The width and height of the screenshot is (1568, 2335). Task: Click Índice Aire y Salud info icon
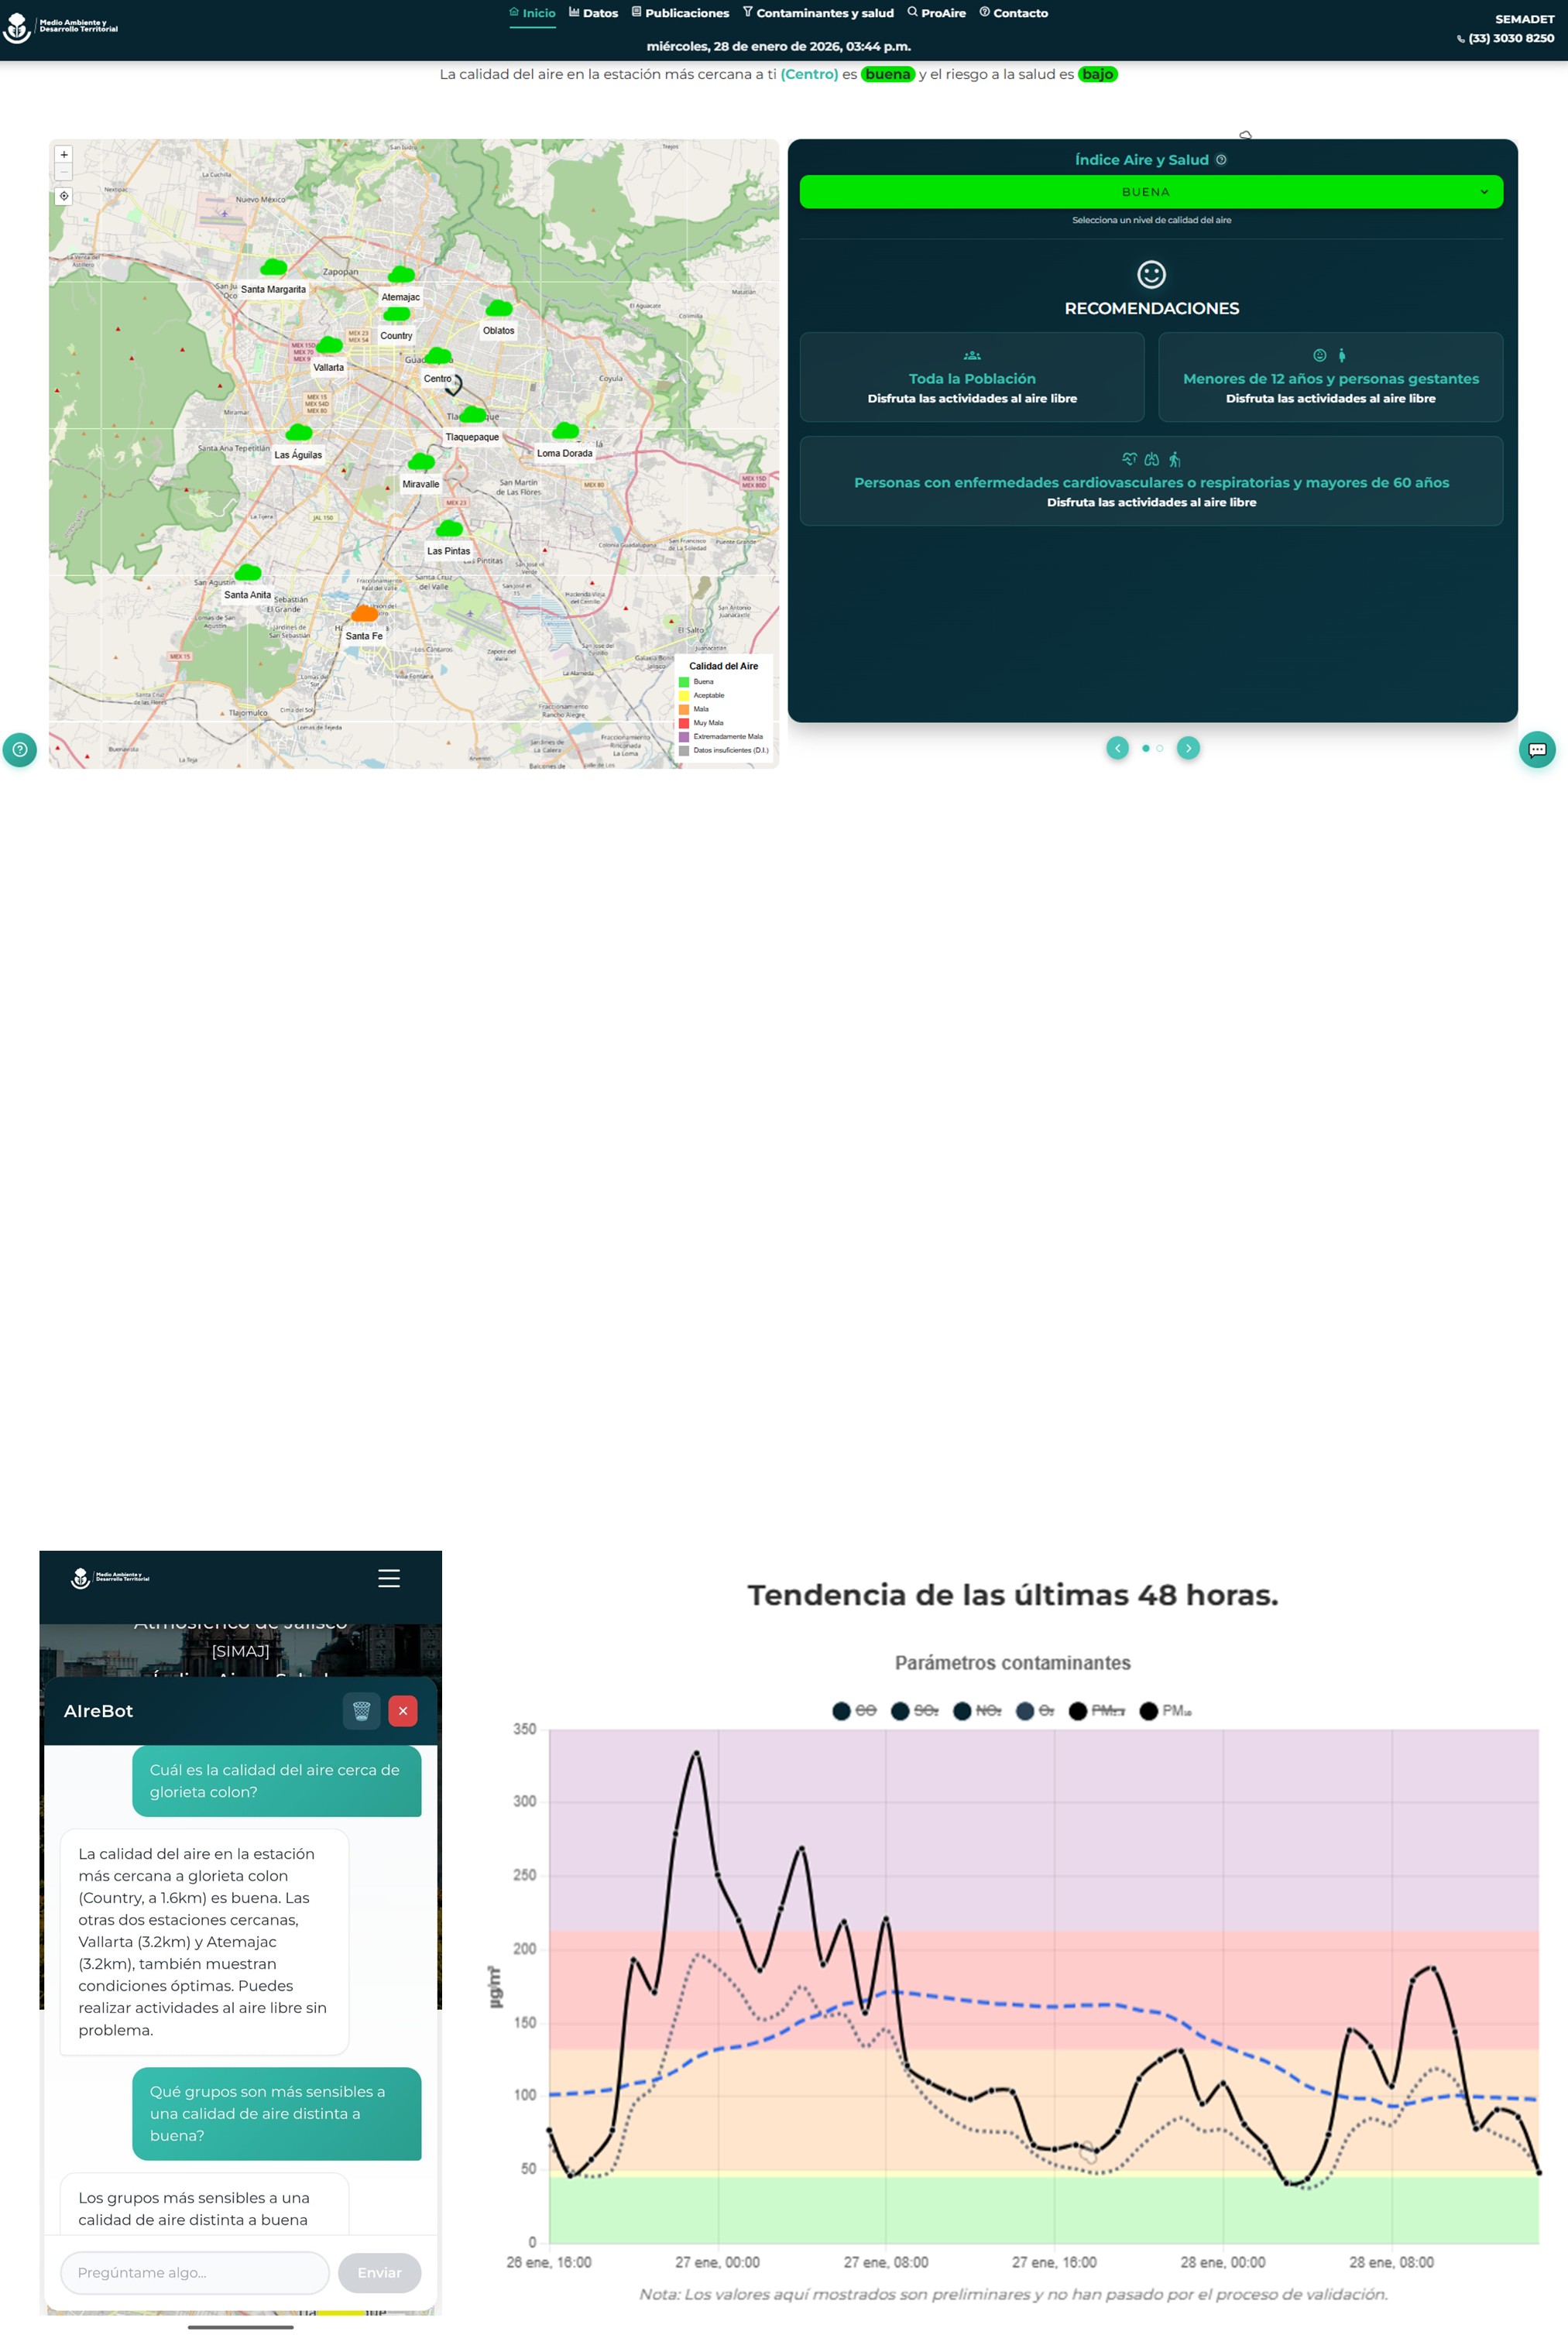(1221, 160)
